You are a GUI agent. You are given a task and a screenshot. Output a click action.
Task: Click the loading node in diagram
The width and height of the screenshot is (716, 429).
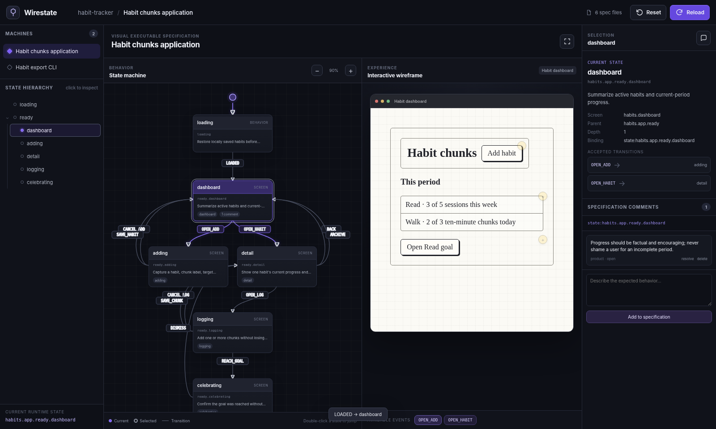pyautogui.click(x=233, y=134)
